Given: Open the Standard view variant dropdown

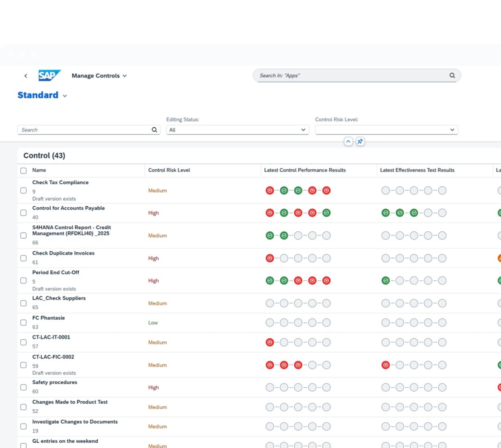Looking at the screenshot, I should [x=65, y=96].
